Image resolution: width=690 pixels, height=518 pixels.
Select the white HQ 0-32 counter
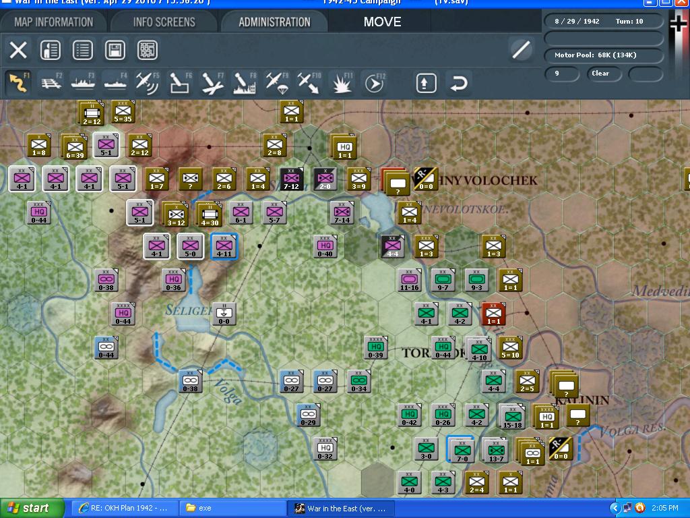point(325,449)
